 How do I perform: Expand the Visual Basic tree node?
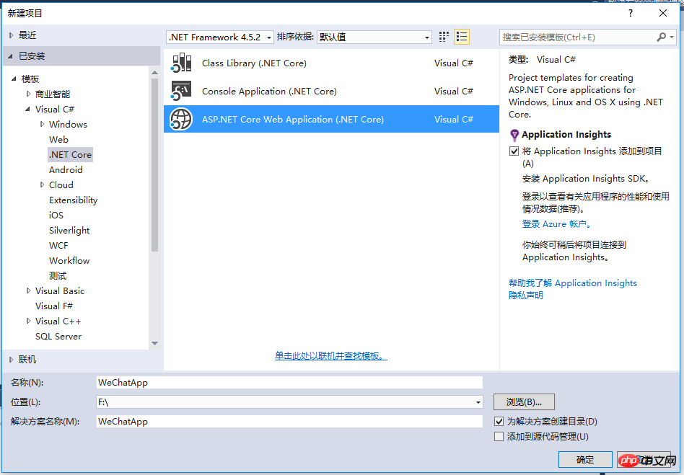point(28,290)
